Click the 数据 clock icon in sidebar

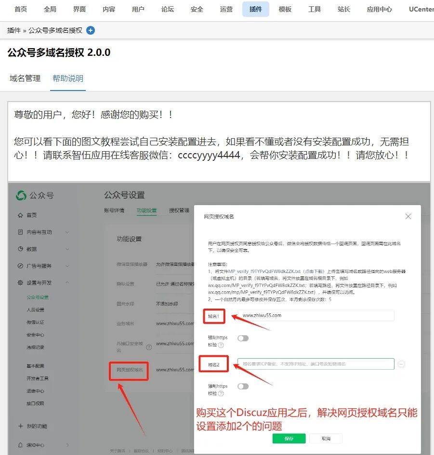click(19, 248)
